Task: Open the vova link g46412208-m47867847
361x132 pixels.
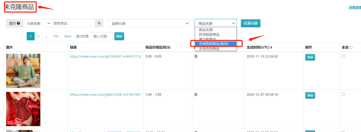Action: pyautogui.click(x=105, y=94)
